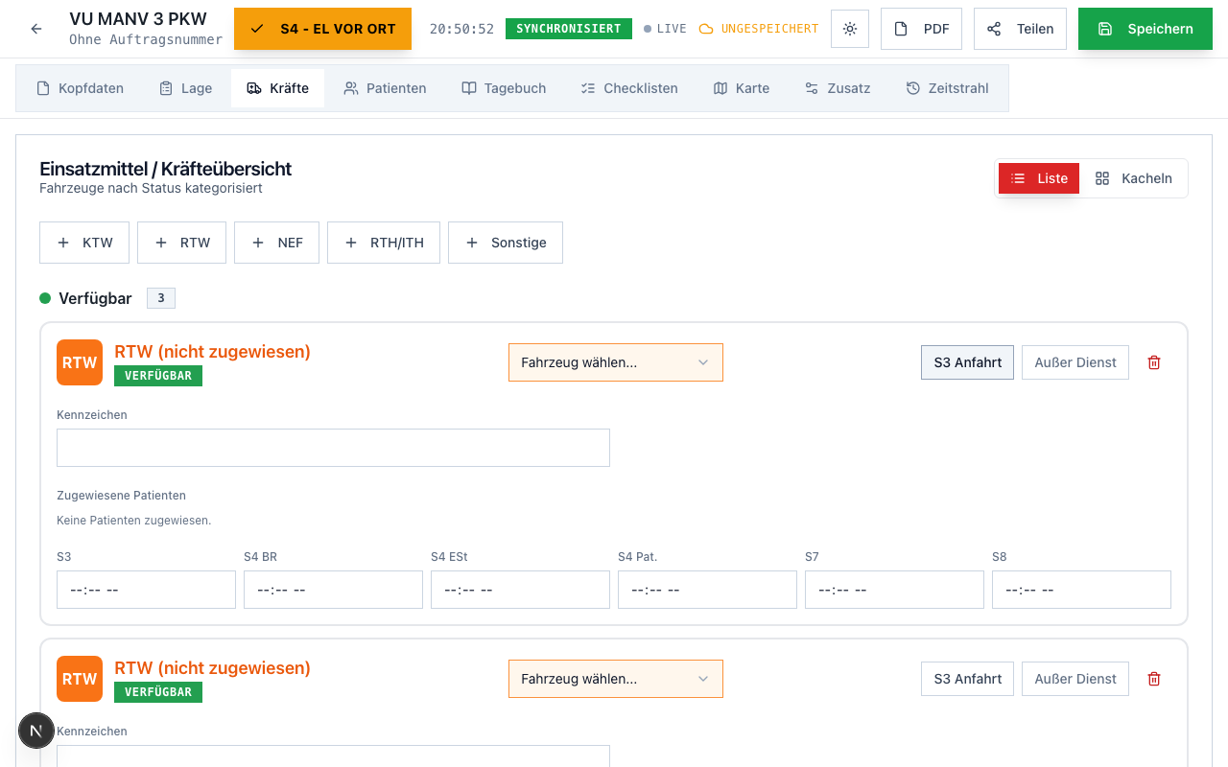Click the S4 ESt time field
This screenshot has width=1228, height=767.
click(520, 590)
